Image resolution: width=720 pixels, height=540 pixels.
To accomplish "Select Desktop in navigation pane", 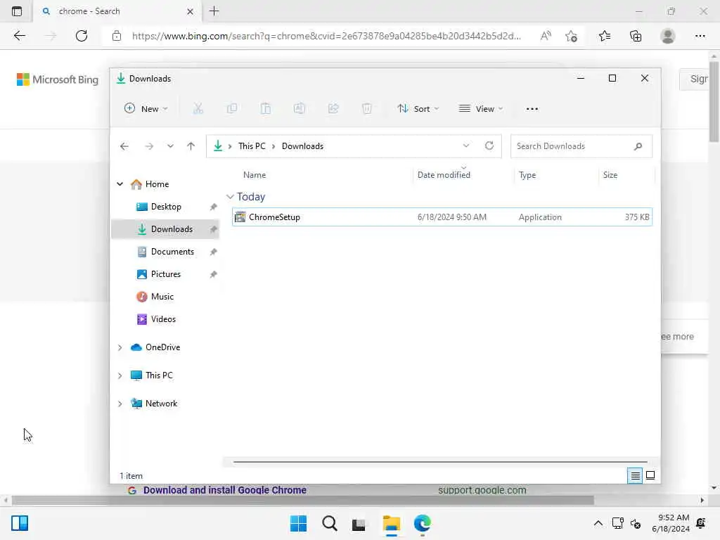I will (x=166, y=207).
